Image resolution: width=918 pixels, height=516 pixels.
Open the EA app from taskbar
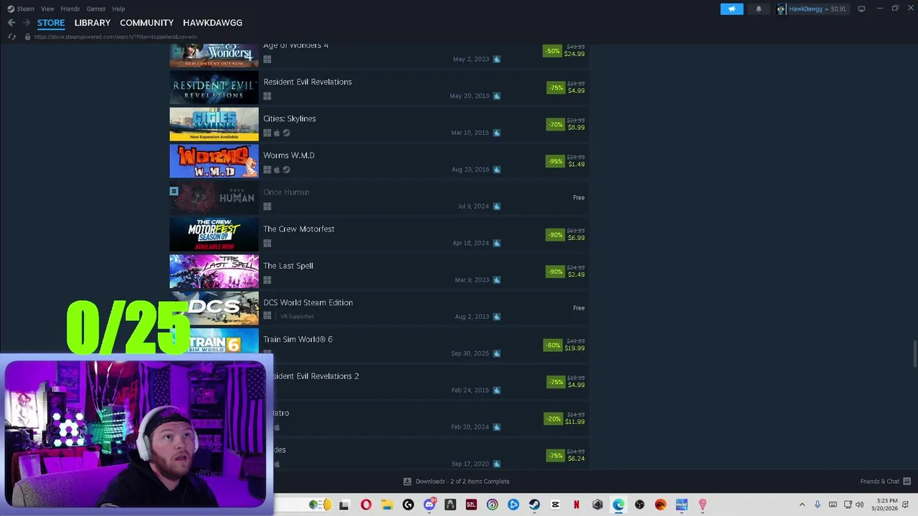click(661, 505)
